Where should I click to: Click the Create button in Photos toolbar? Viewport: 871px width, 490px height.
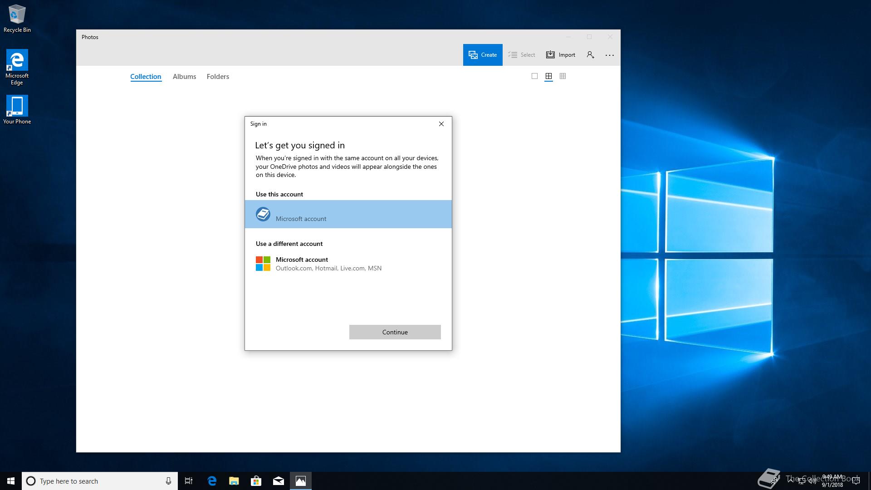483,55
